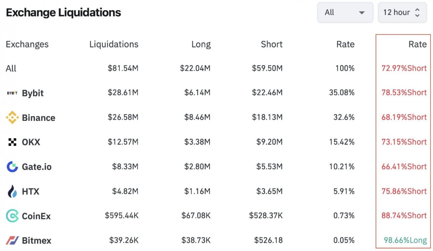Click the Bybit exchange logo icon
The width and height of the screenshot is (433, 251).
[12, 93]
